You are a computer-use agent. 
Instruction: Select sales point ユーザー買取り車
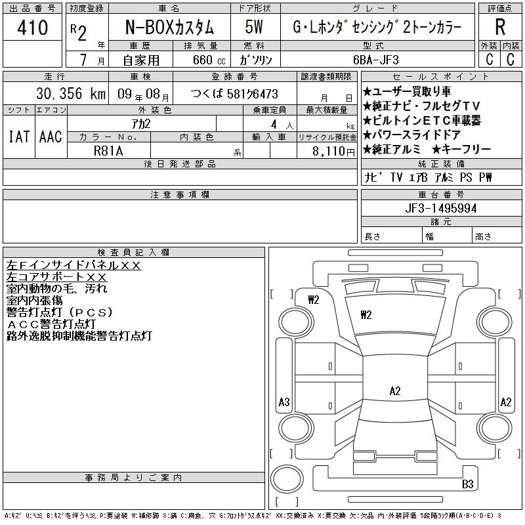406,91
